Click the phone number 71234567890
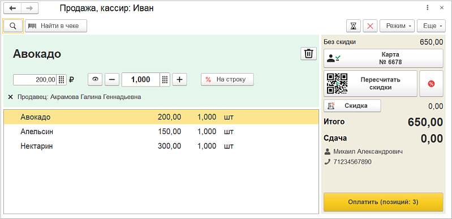Image resolution: width=452 pixels, height=219 pixels. click(x=352, y=162)
